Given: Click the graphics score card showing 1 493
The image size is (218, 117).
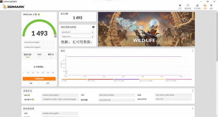Looking at the screenshot, I should click(x=77, y=17).
